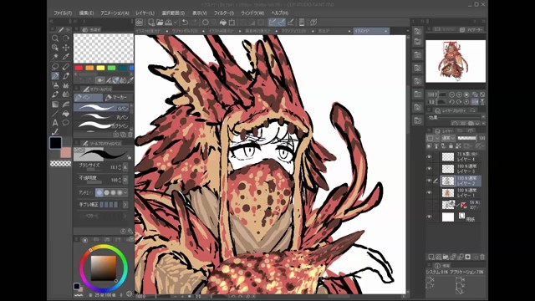Screen dimensions: 535x301
Task: Select the black main drawing color
Action: pyautogui.click(x=55, y=143)
